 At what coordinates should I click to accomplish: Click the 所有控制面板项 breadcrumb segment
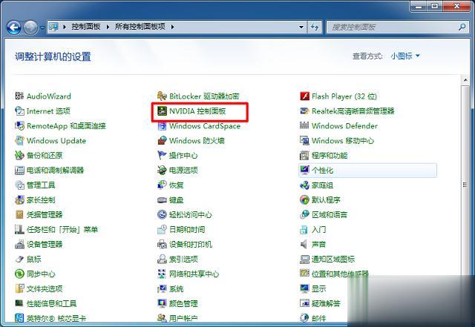click(141, 27)
